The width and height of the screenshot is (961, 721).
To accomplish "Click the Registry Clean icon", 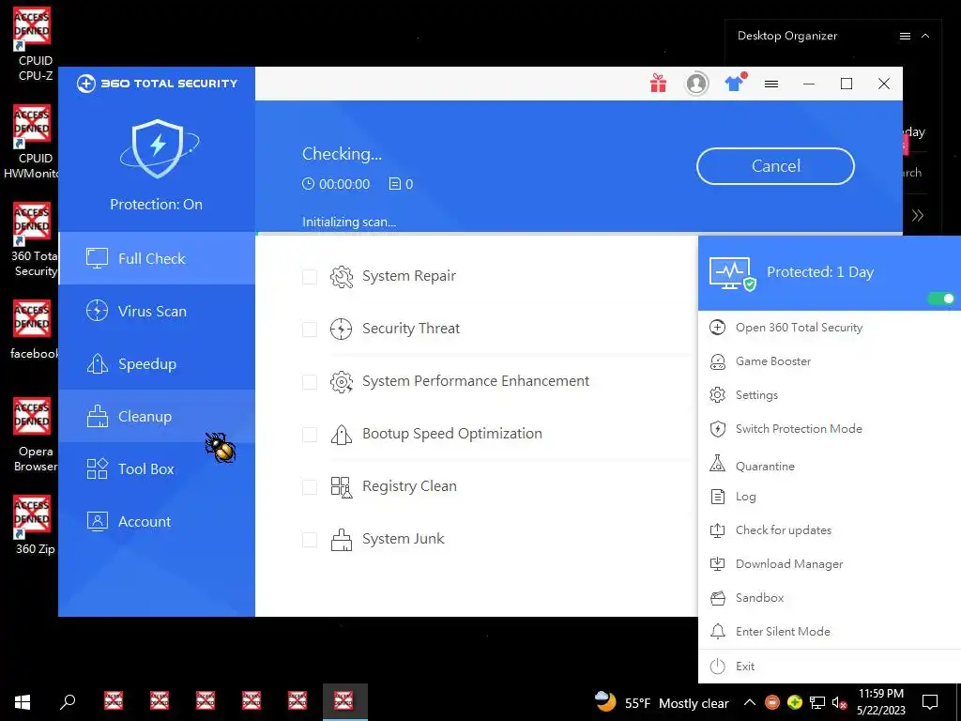I will [342, 487].
